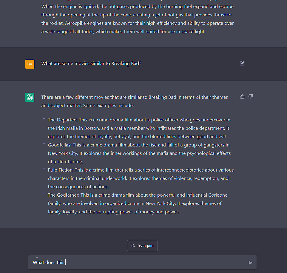The height and width of the screenshot is (273, 287).
Task: Select the 'Goodfellas' title in the list
Action: [59, 145]
